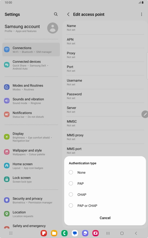148x238 pixels.
Task: Open the Camera app in the taskbar
Action: point(95,233)
